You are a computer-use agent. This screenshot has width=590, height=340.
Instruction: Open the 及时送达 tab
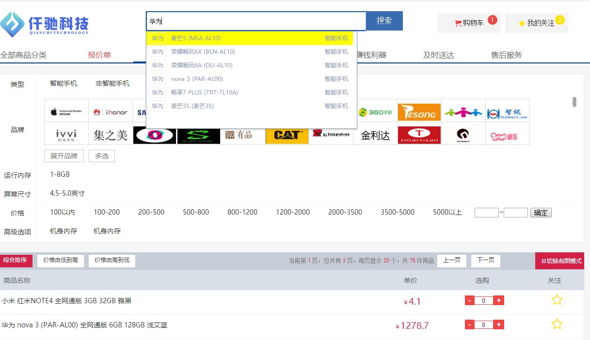[x=439, y=55]
